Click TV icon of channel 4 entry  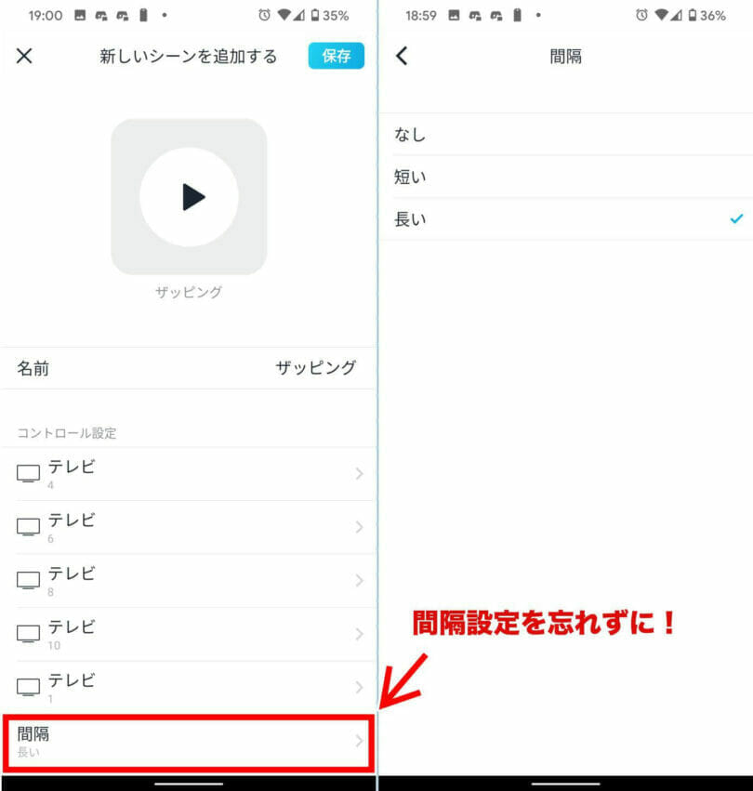pos(28,473)
